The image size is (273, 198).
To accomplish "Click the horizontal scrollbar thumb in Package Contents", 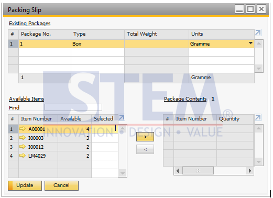I will tap(198, 171).
